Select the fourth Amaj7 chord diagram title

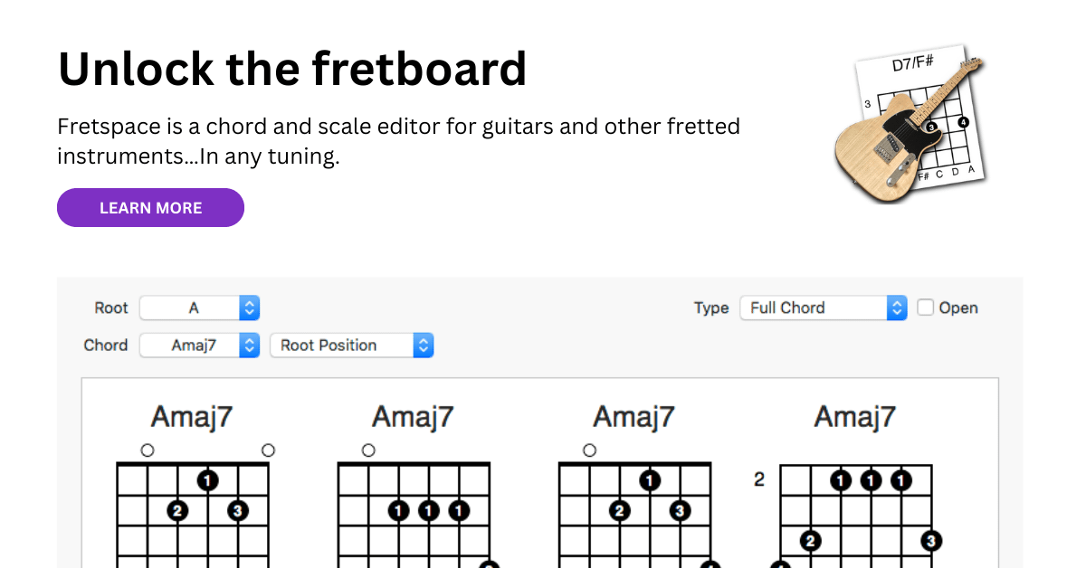point(855,417)
